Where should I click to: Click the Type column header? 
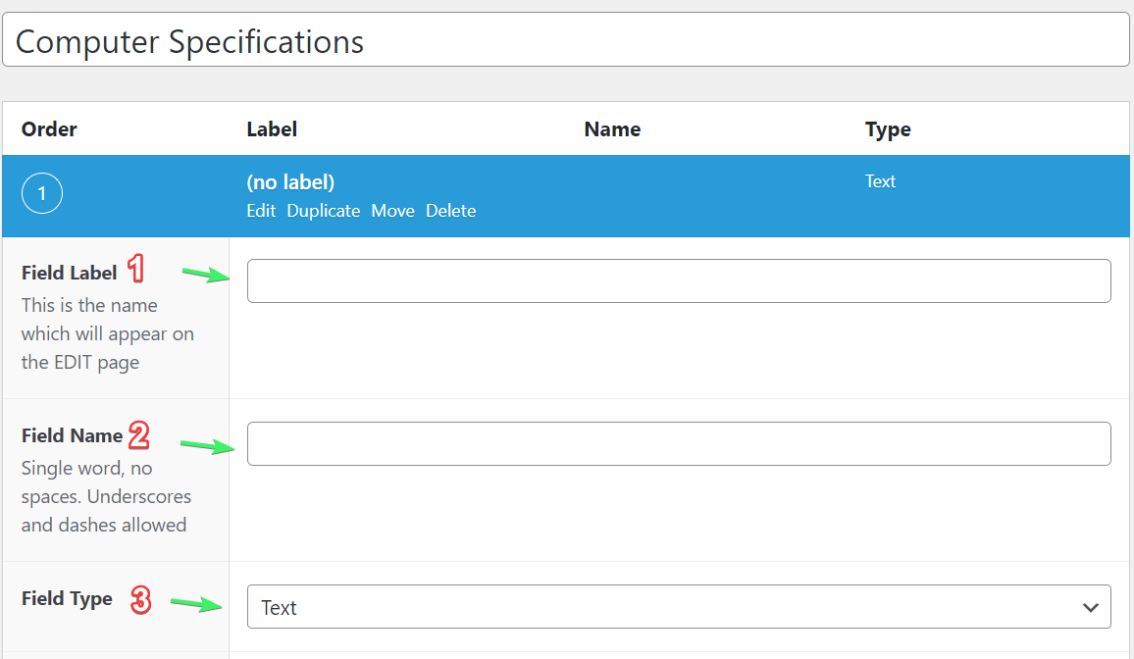click(x=888, y=128)
